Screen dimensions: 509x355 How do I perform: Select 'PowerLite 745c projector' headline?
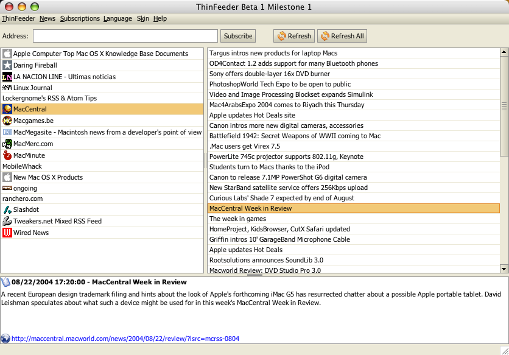pos(354,157)
